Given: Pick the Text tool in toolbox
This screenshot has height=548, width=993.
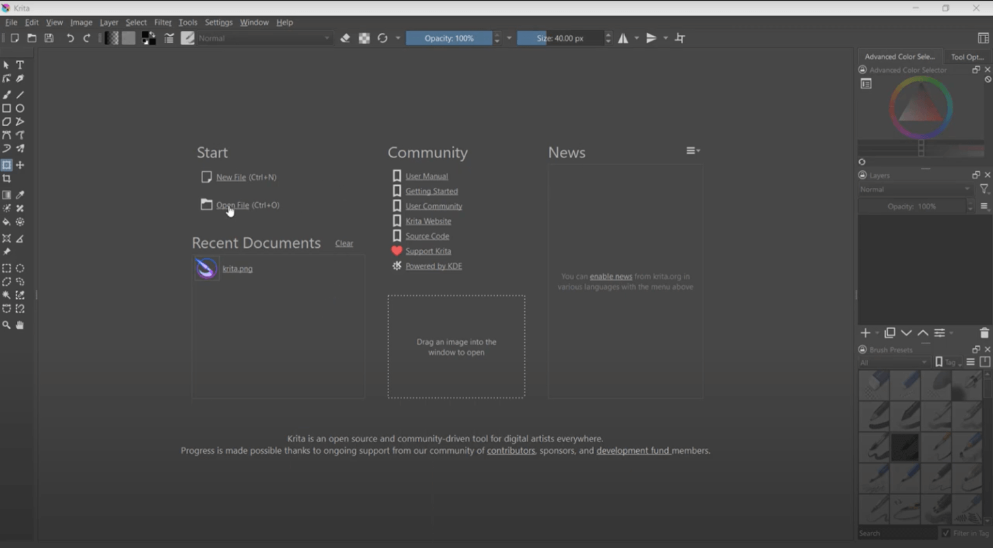Looking at the screenshot, I should (x=20, y=65).
